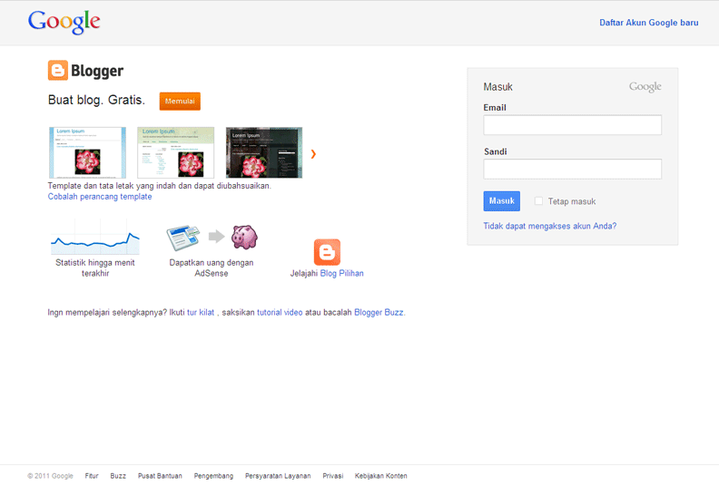Open Daftar Akun Google baru link
The height and width of the screenshot is (486, 719).
[x=648, y=23]
